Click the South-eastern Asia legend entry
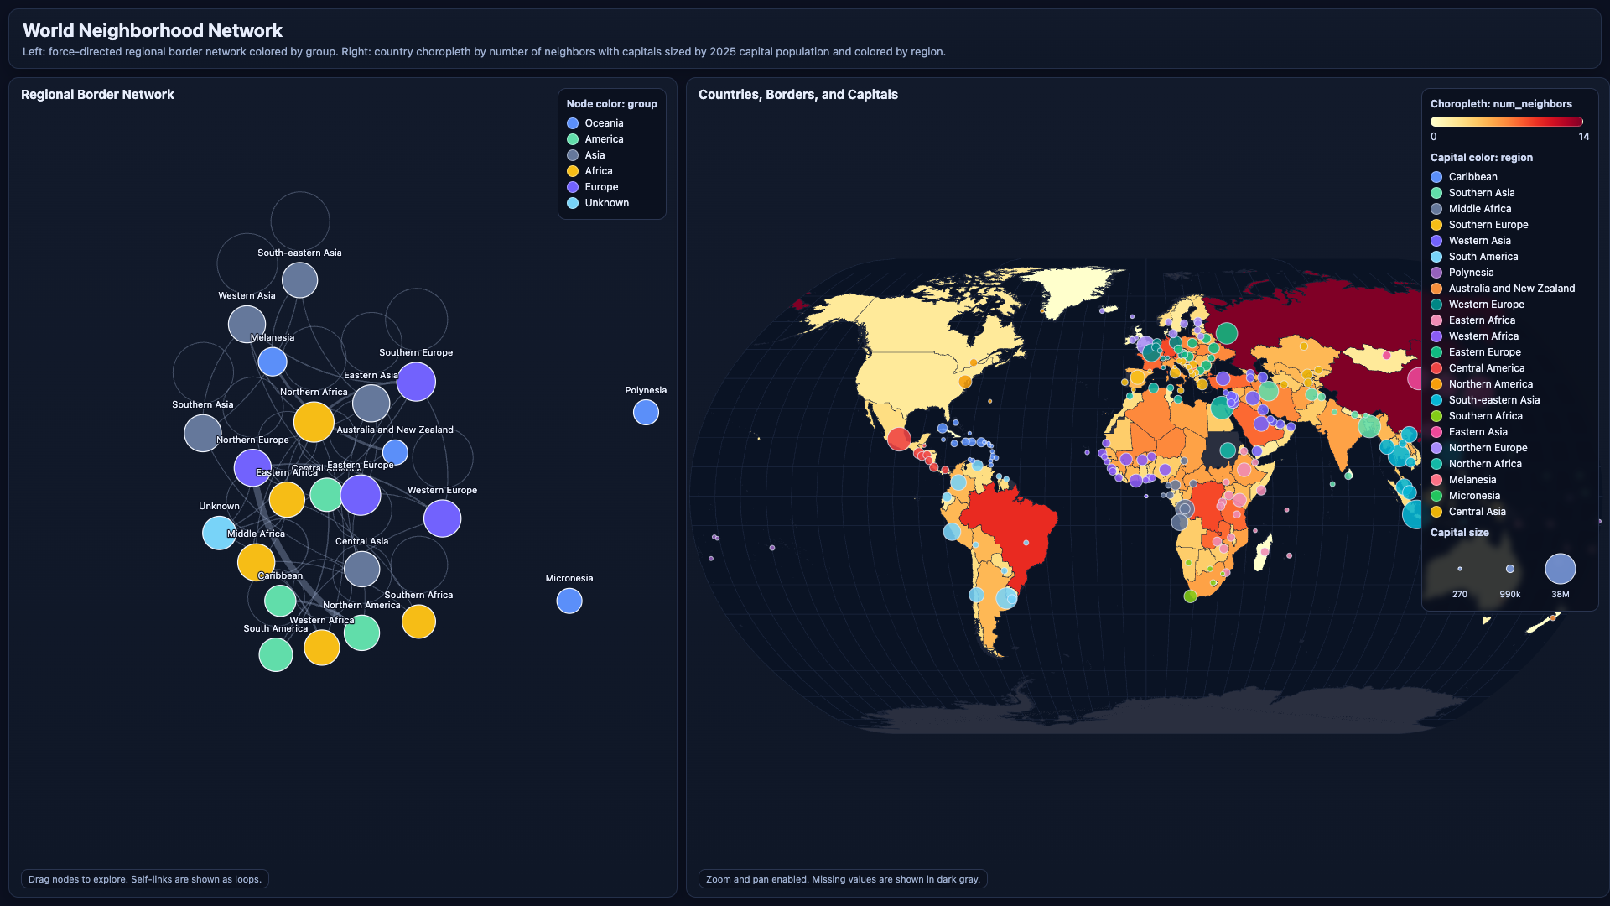The image size is (1610, 906). [1485, 400]
